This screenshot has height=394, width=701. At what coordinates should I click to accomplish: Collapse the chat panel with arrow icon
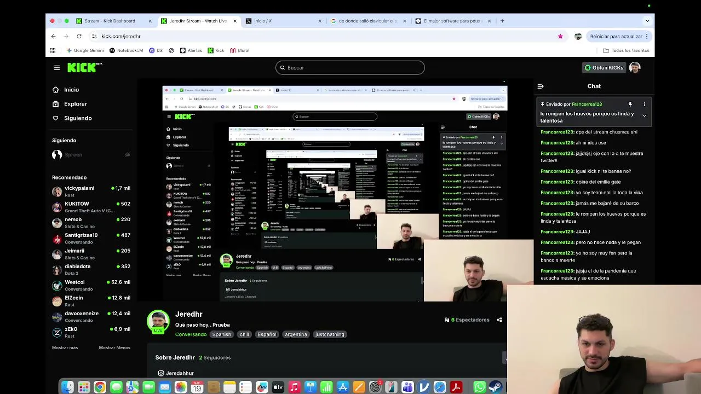pyautogui.click(x=541, y=86)
